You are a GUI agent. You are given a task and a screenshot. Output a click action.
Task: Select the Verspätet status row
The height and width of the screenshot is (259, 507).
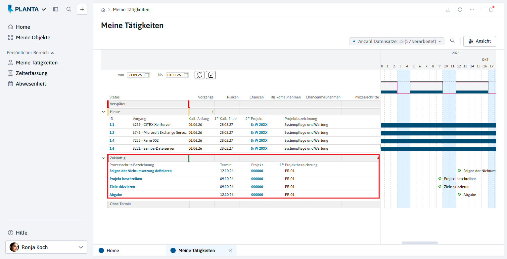click(x=244, y=104)
